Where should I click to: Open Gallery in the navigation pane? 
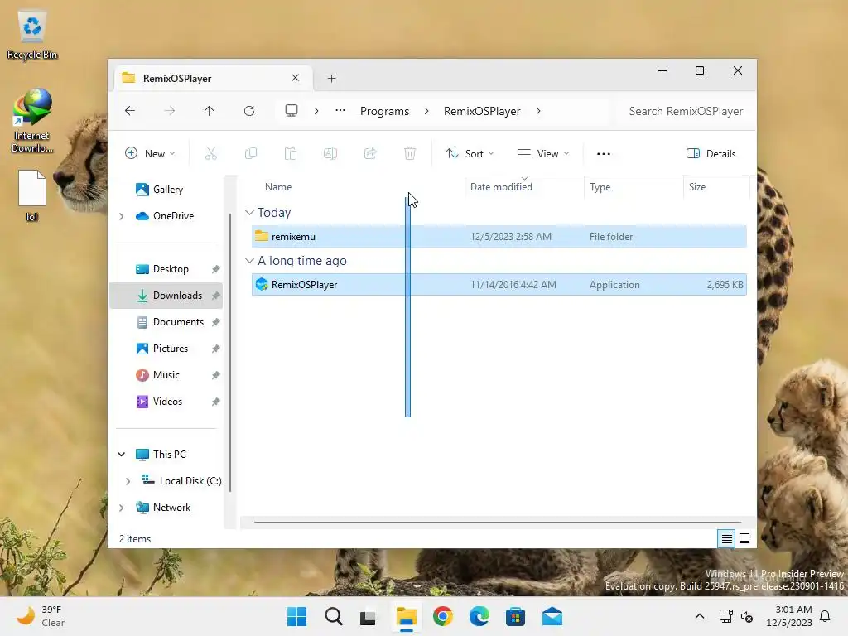click(166, 190)
